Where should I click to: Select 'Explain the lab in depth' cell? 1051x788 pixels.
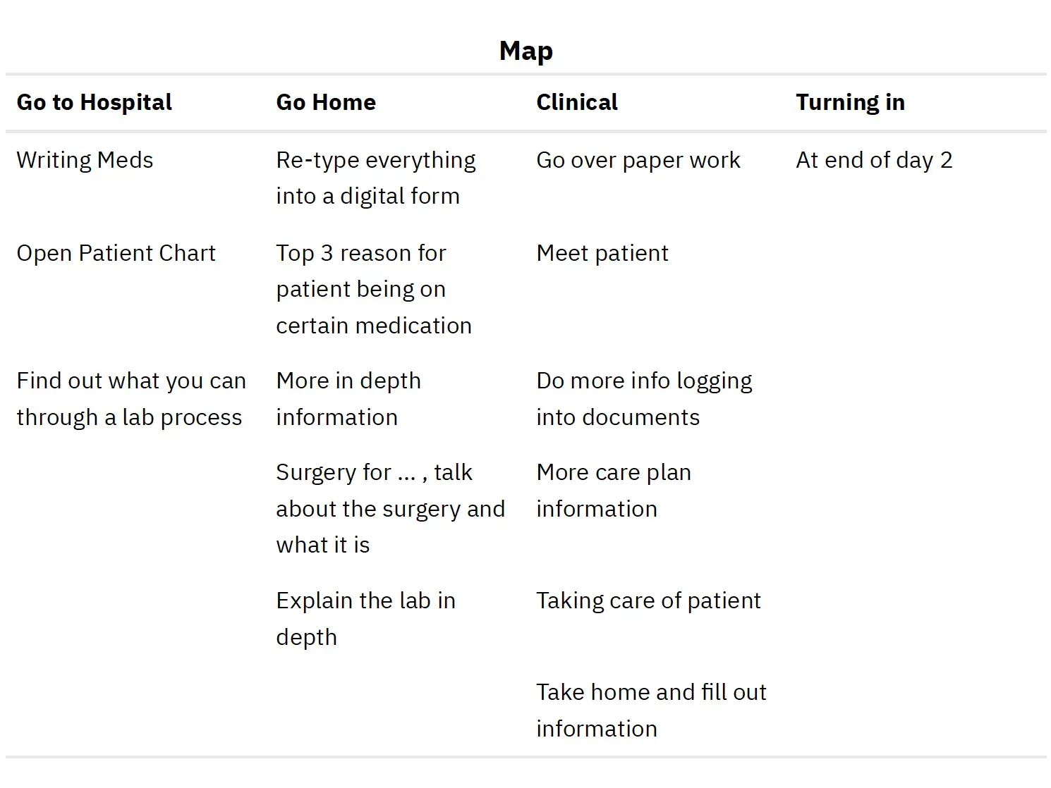click(x=365, y=618)
